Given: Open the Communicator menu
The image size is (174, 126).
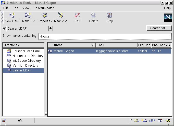Looking at the screenshot, I should coord(43,8).
